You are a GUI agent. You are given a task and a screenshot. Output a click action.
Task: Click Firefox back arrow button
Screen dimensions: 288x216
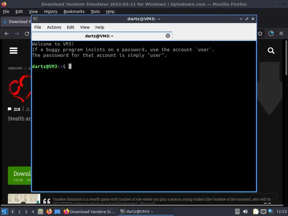point(7,34)
